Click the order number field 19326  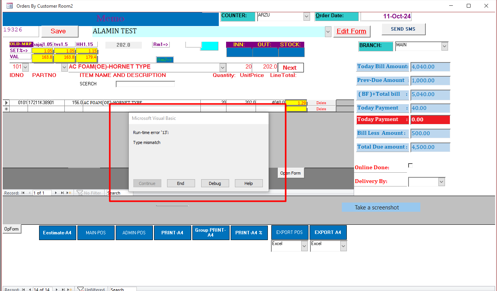pyautogui.click(x=21, y=31)
